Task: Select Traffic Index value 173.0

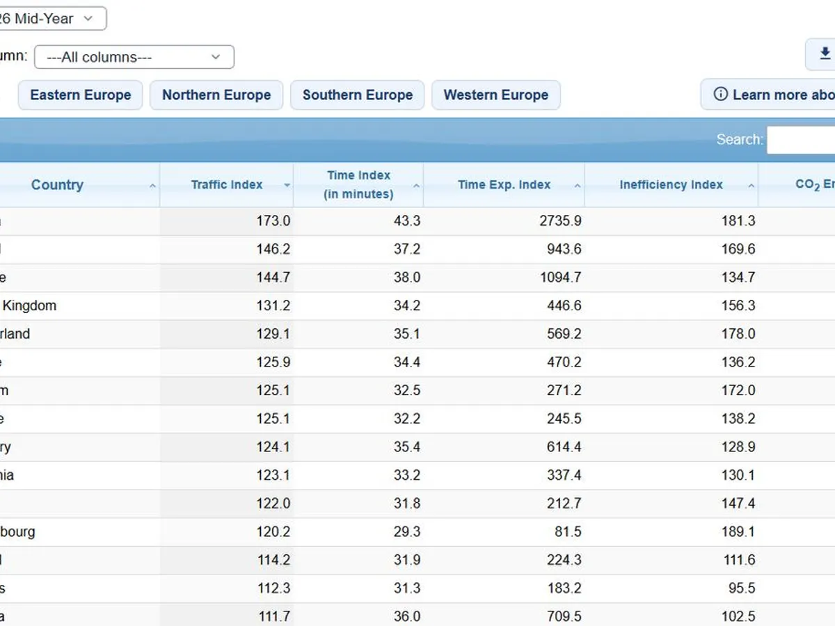Action: pos(273,221)
